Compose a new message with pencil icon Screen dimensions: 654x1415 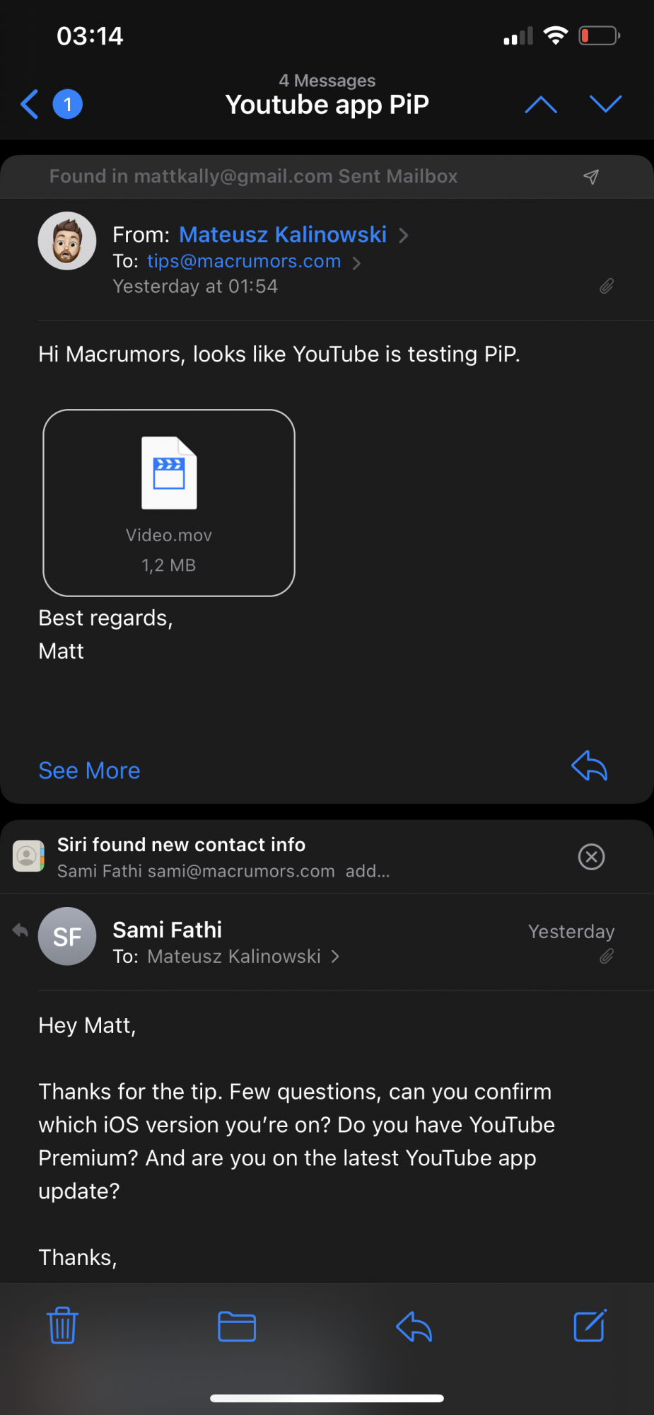click(x=590, y=1325)
